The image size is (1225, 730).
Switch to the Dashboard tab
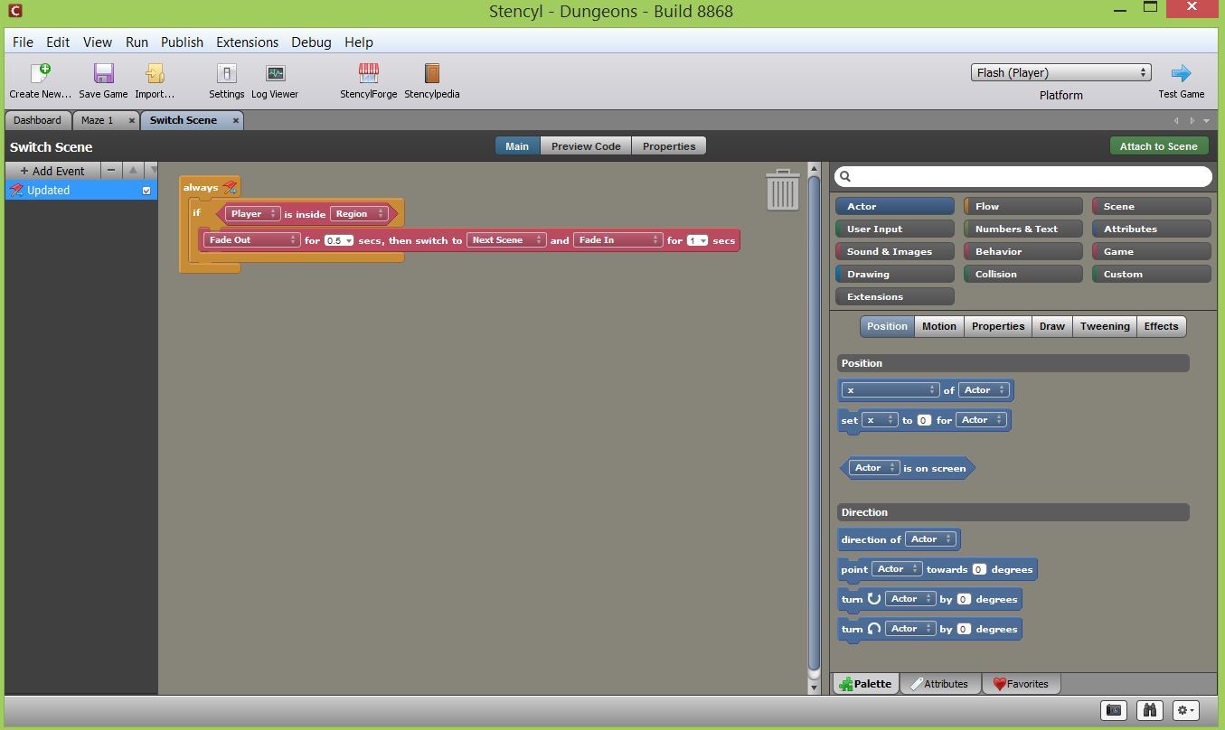coord(37,120)
